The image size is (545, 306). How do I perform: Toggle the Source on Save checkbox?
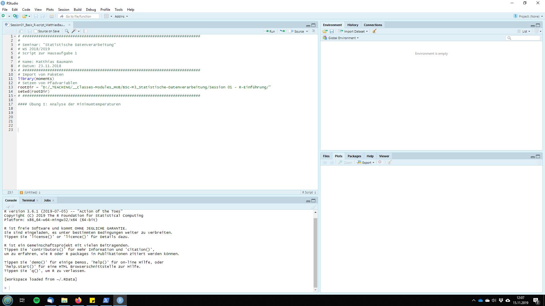coord(36,31)
